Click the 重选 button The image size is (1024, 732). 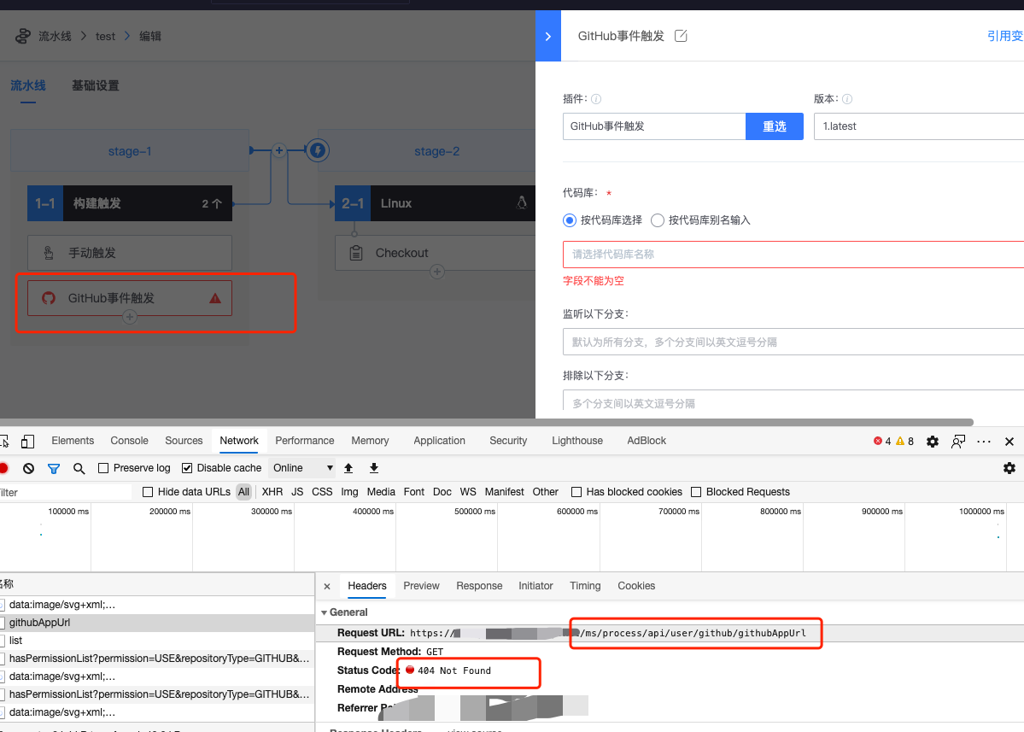tap(775, 126)
